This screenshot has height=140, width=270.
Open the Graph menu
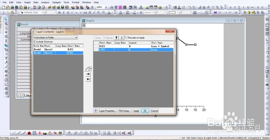pos(27,2)
